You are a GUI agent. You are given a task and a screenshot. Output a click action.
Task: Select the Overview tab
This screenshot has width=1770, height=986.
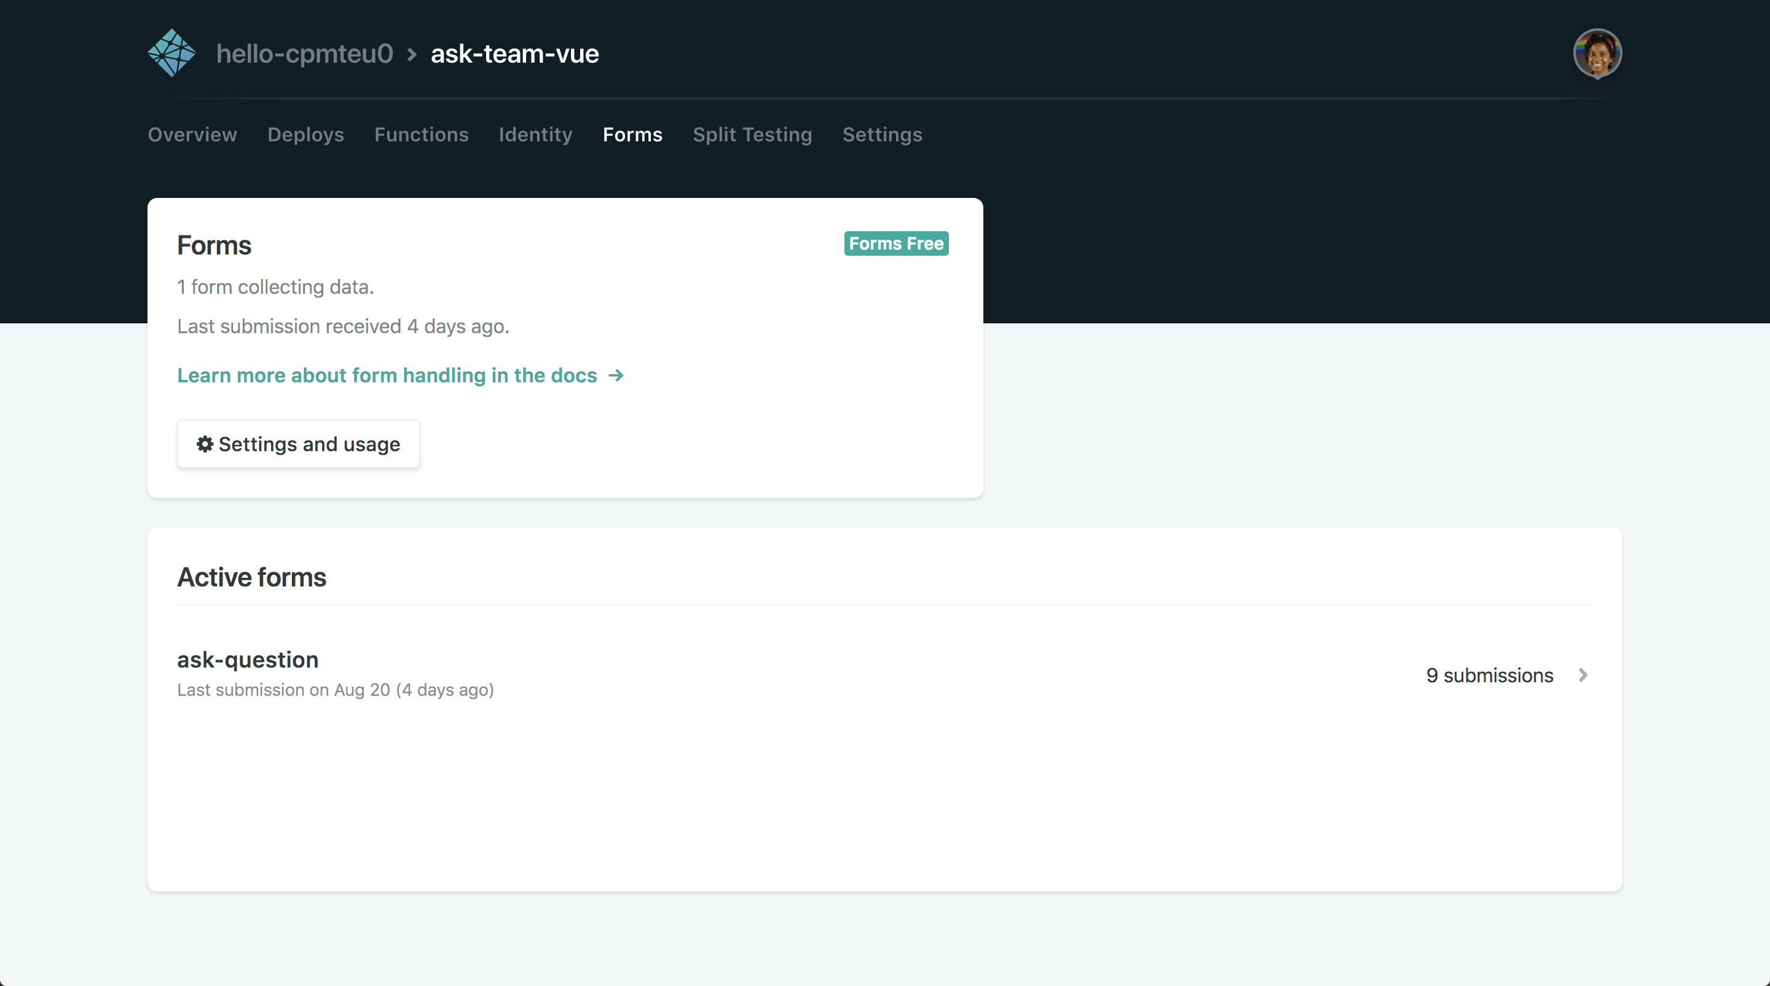[x=192, y=135]
